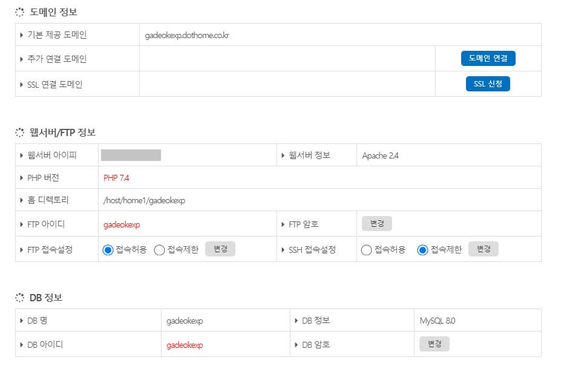Click the 추가 연결 도메인 label
Viewport: 561px width, 369px height.
57,59
